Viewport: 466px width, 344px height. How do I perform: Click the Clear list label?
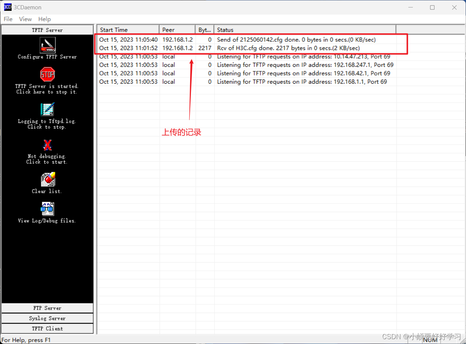[47, 191]
